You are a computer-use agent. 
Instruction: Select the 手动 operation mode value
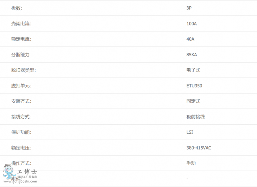(191, 163)
